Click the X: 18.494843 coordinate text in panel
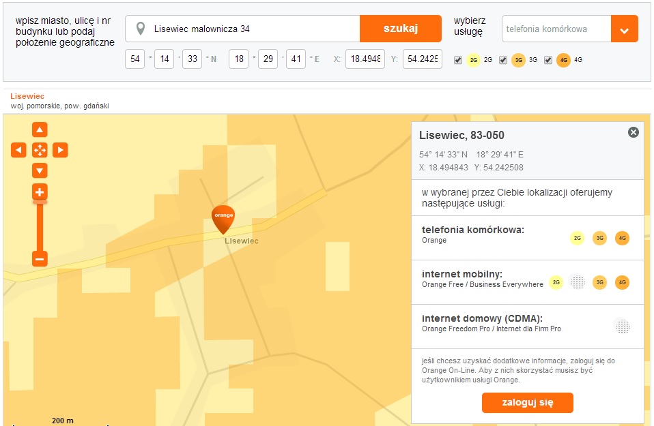This screenshot has height=426, width=654. [x=443, y=168]
